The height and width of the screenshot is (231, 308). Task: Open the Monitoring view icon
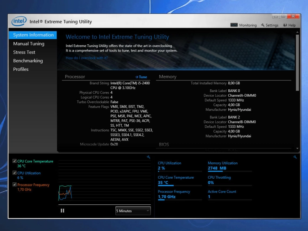[234, 25]
